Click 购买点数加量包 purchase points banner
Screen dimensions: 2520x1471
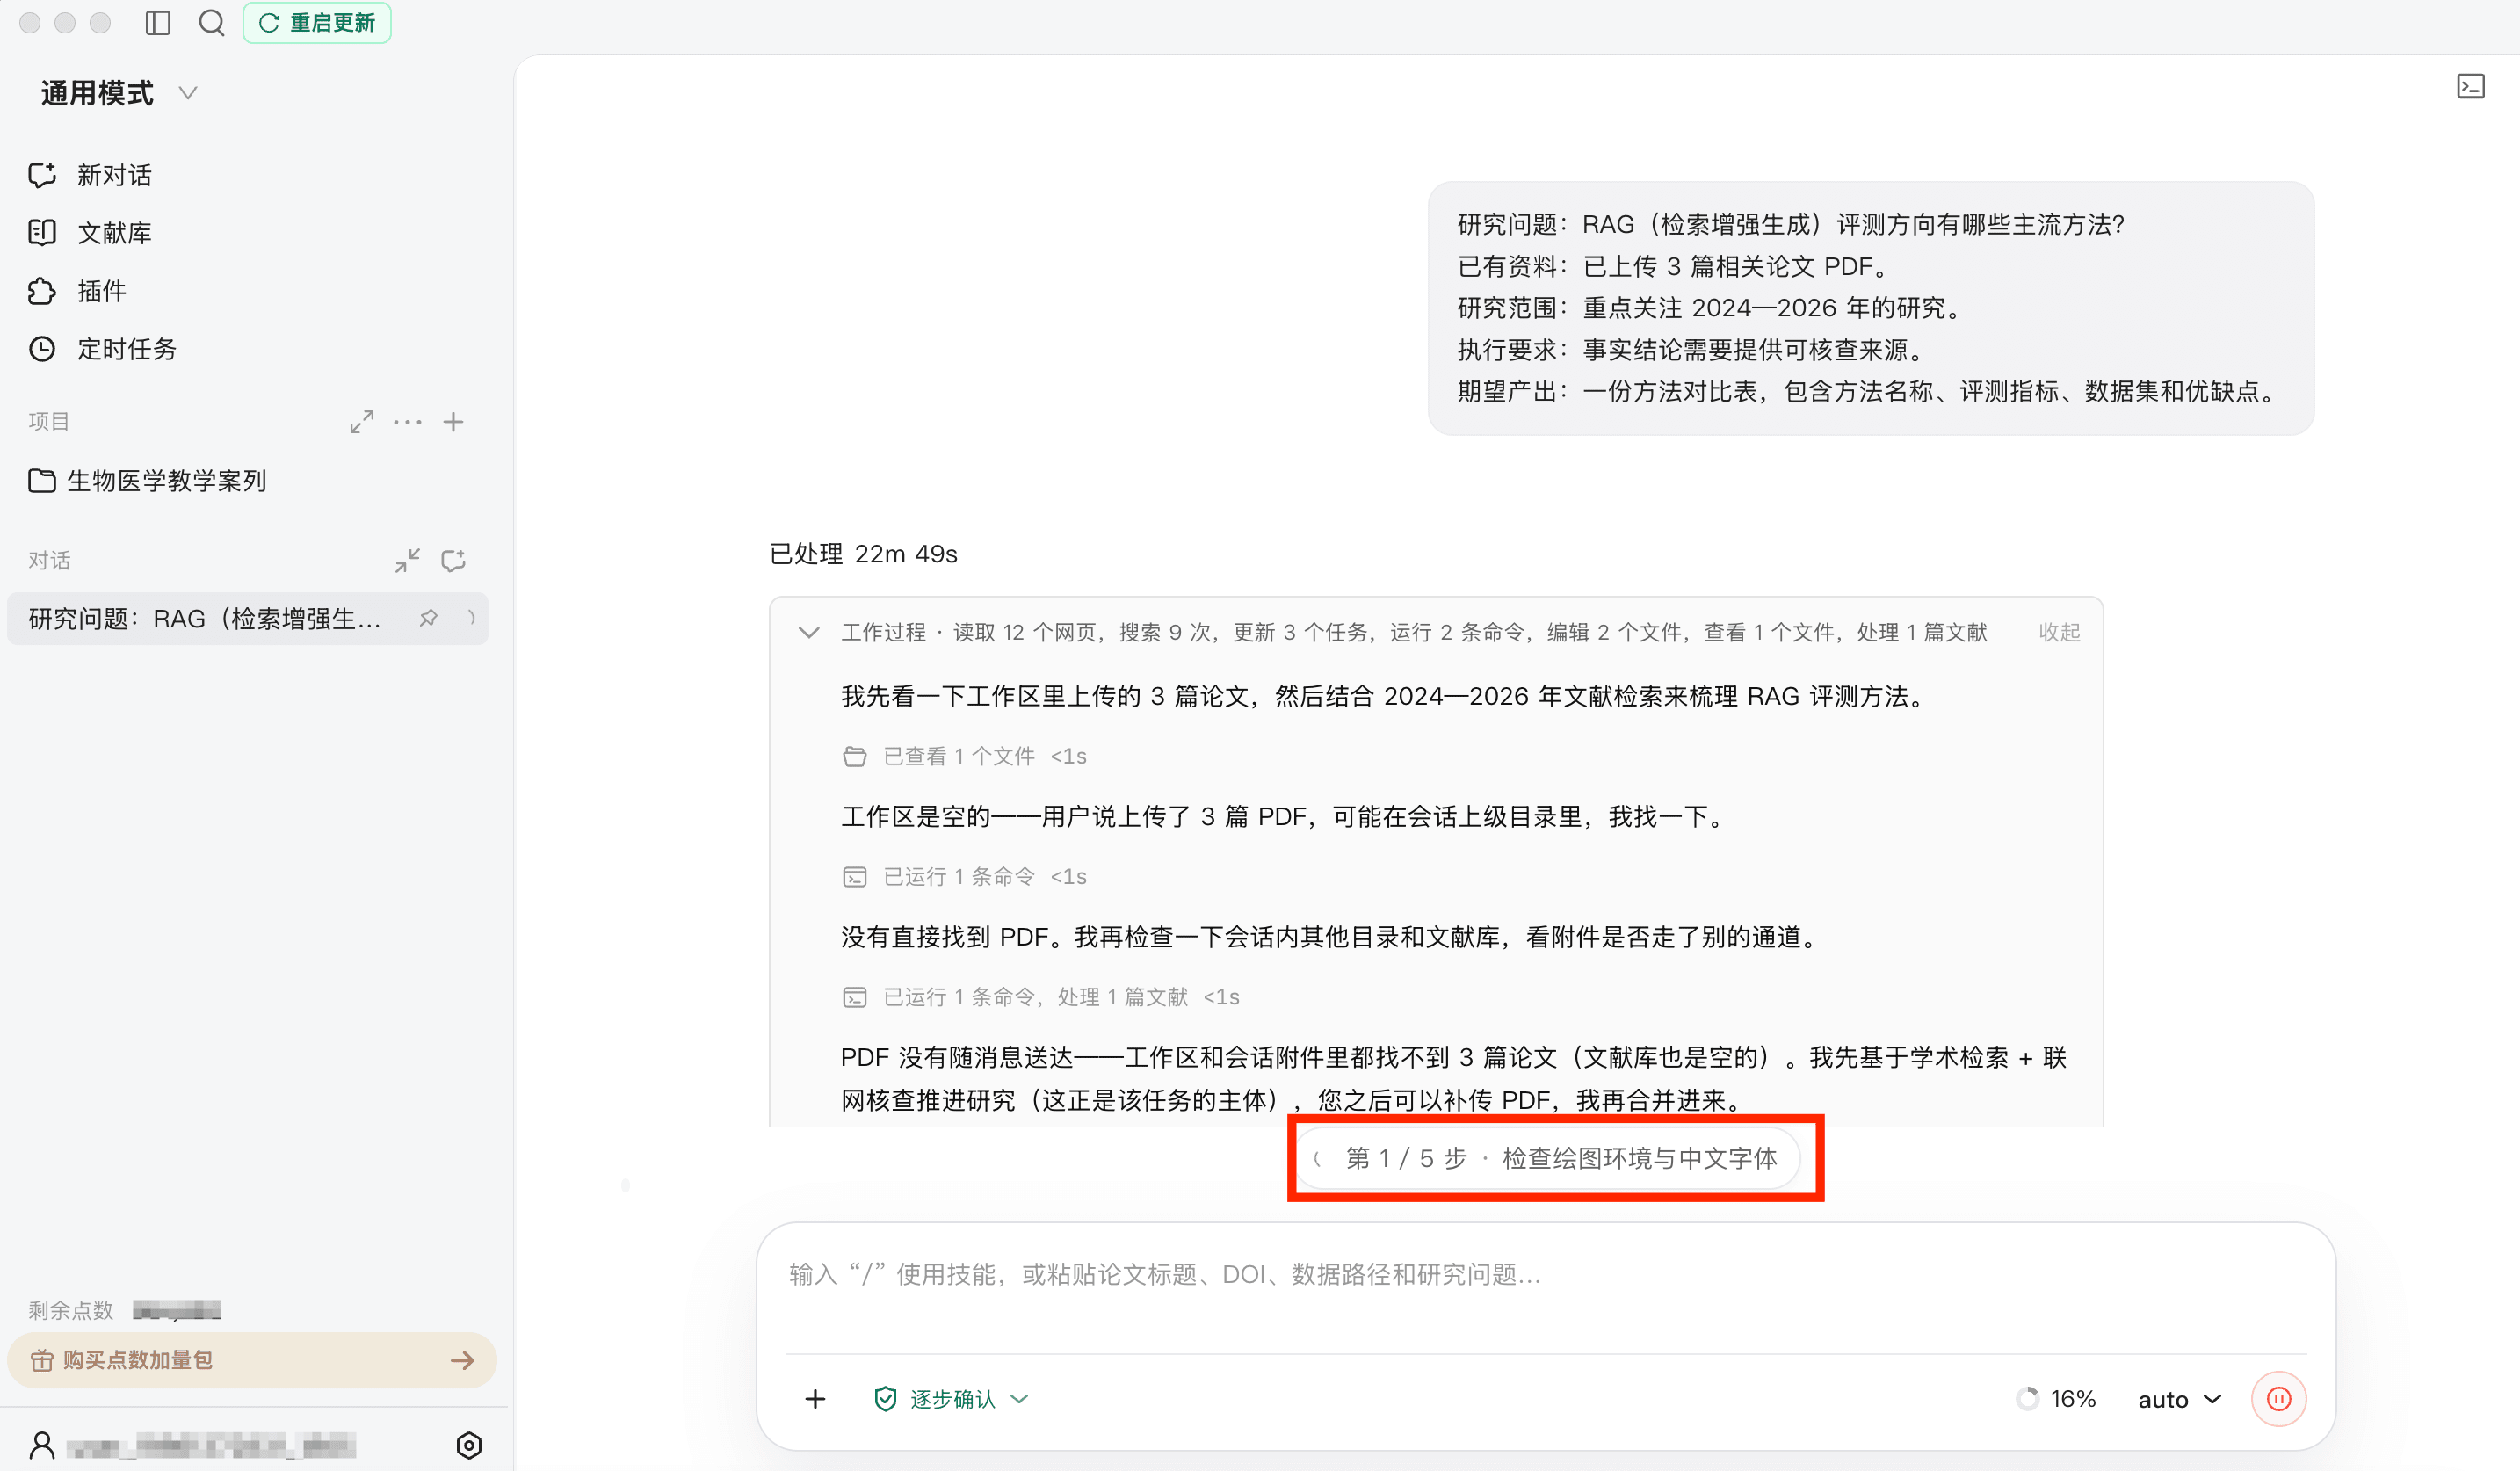(x=252, y=1360)
